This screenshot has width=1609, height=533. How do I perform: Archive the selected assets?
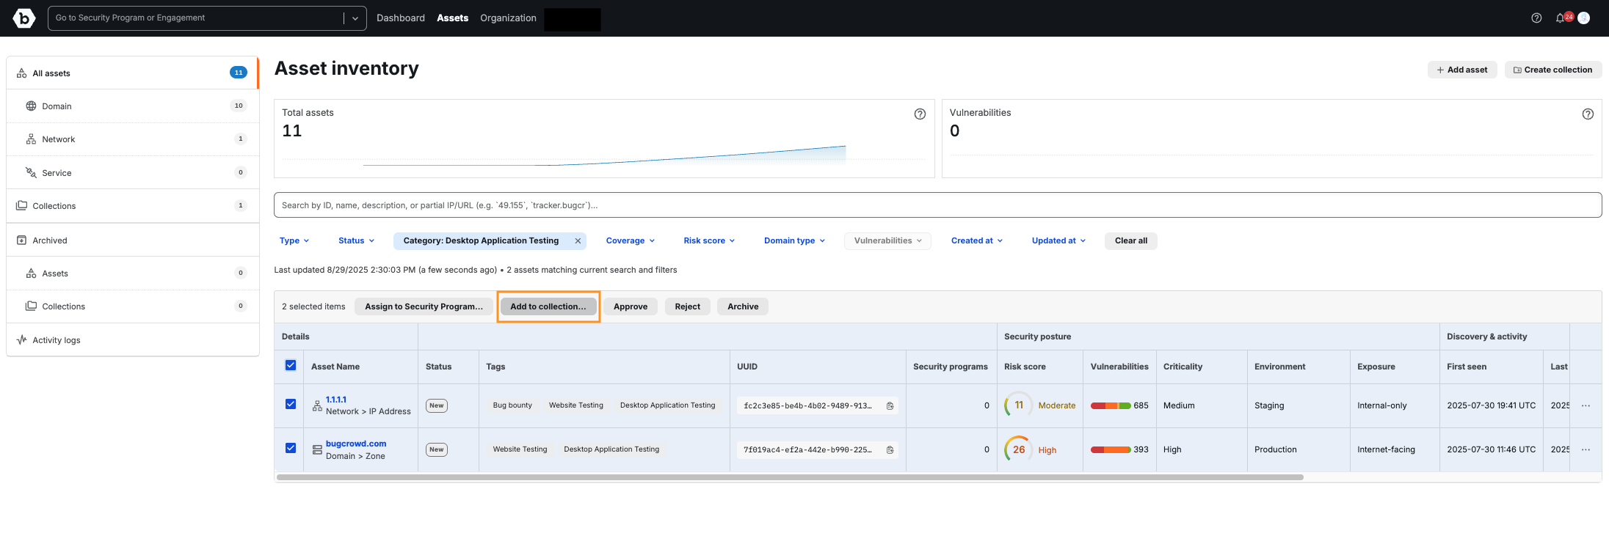[x=743, y=306]
